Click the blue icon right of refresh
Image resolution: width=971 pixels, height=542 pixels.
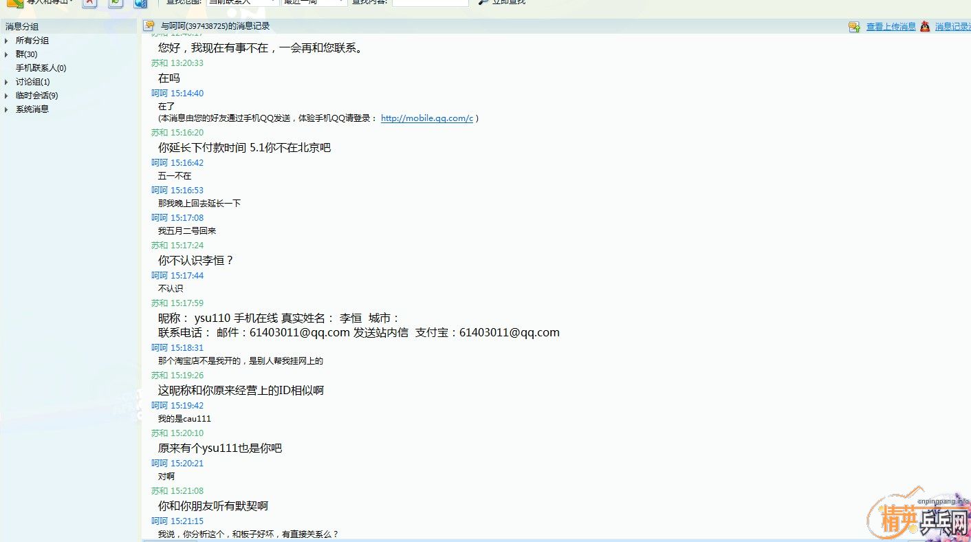click(x=140, y=3)
